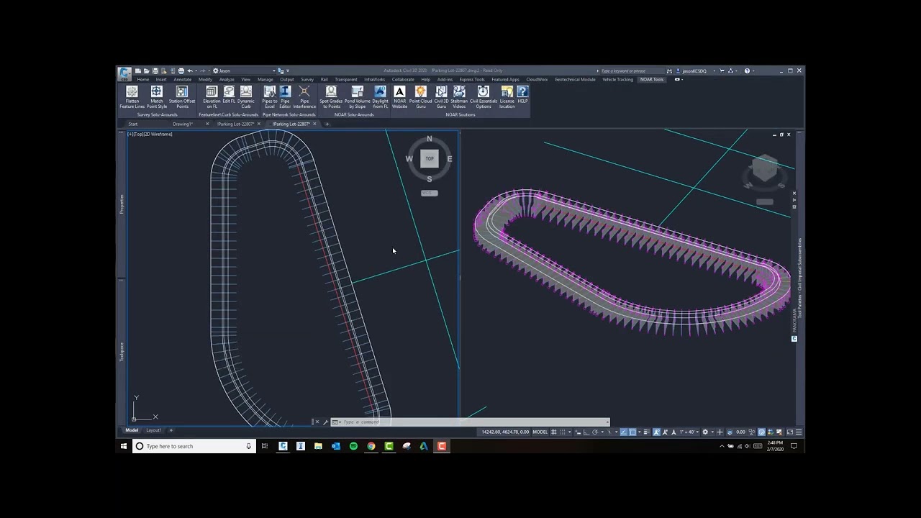Add a new layout with plus button

pos(171,430)
